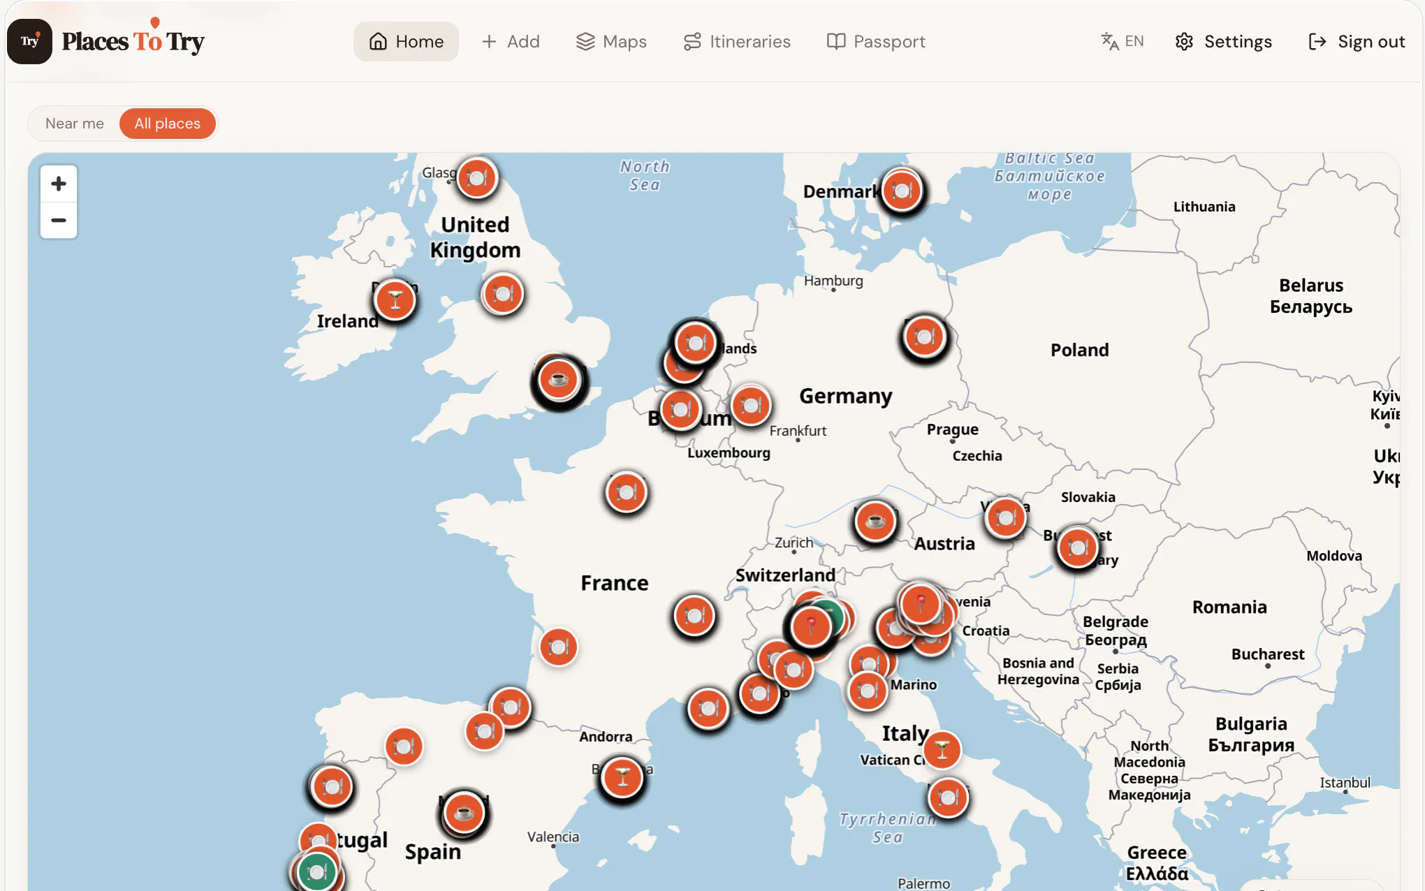This screenshot has width=1425, height=891.
Task: Zoom in on the map
Action: click(59, 184)
